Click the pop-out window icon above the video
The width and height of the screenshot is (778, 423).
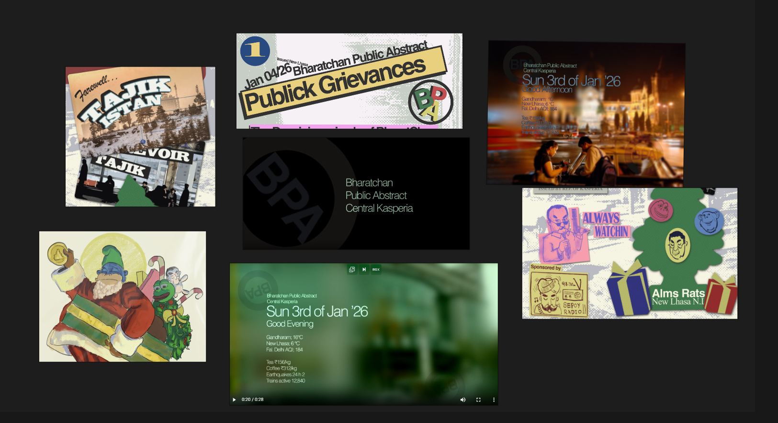pyautogui.click(x=352, y=269)
